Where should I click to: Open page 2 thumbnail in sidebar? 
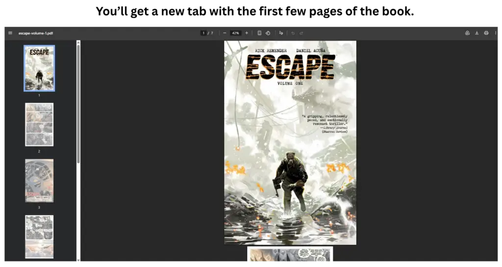coord(39,124)
